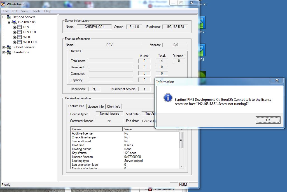This screenshot has width=287, height=192.
Task: Click the Number of servers value 1
Action: pyautogui.click(x=144, y=89)
